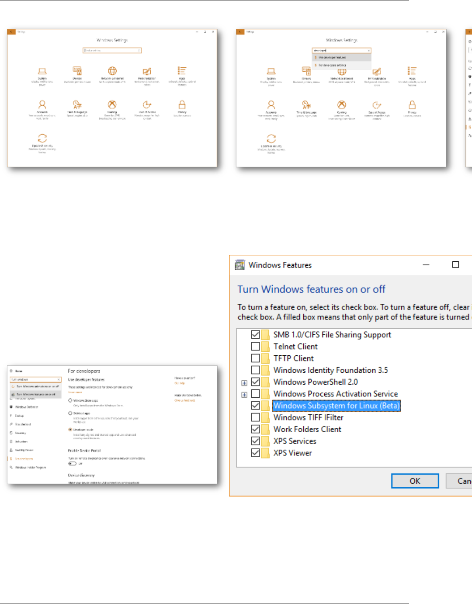The width and height of the screenshot is (472, 604).
Task: Open Time & language in Settings window showing developer search
Action: 307,109
